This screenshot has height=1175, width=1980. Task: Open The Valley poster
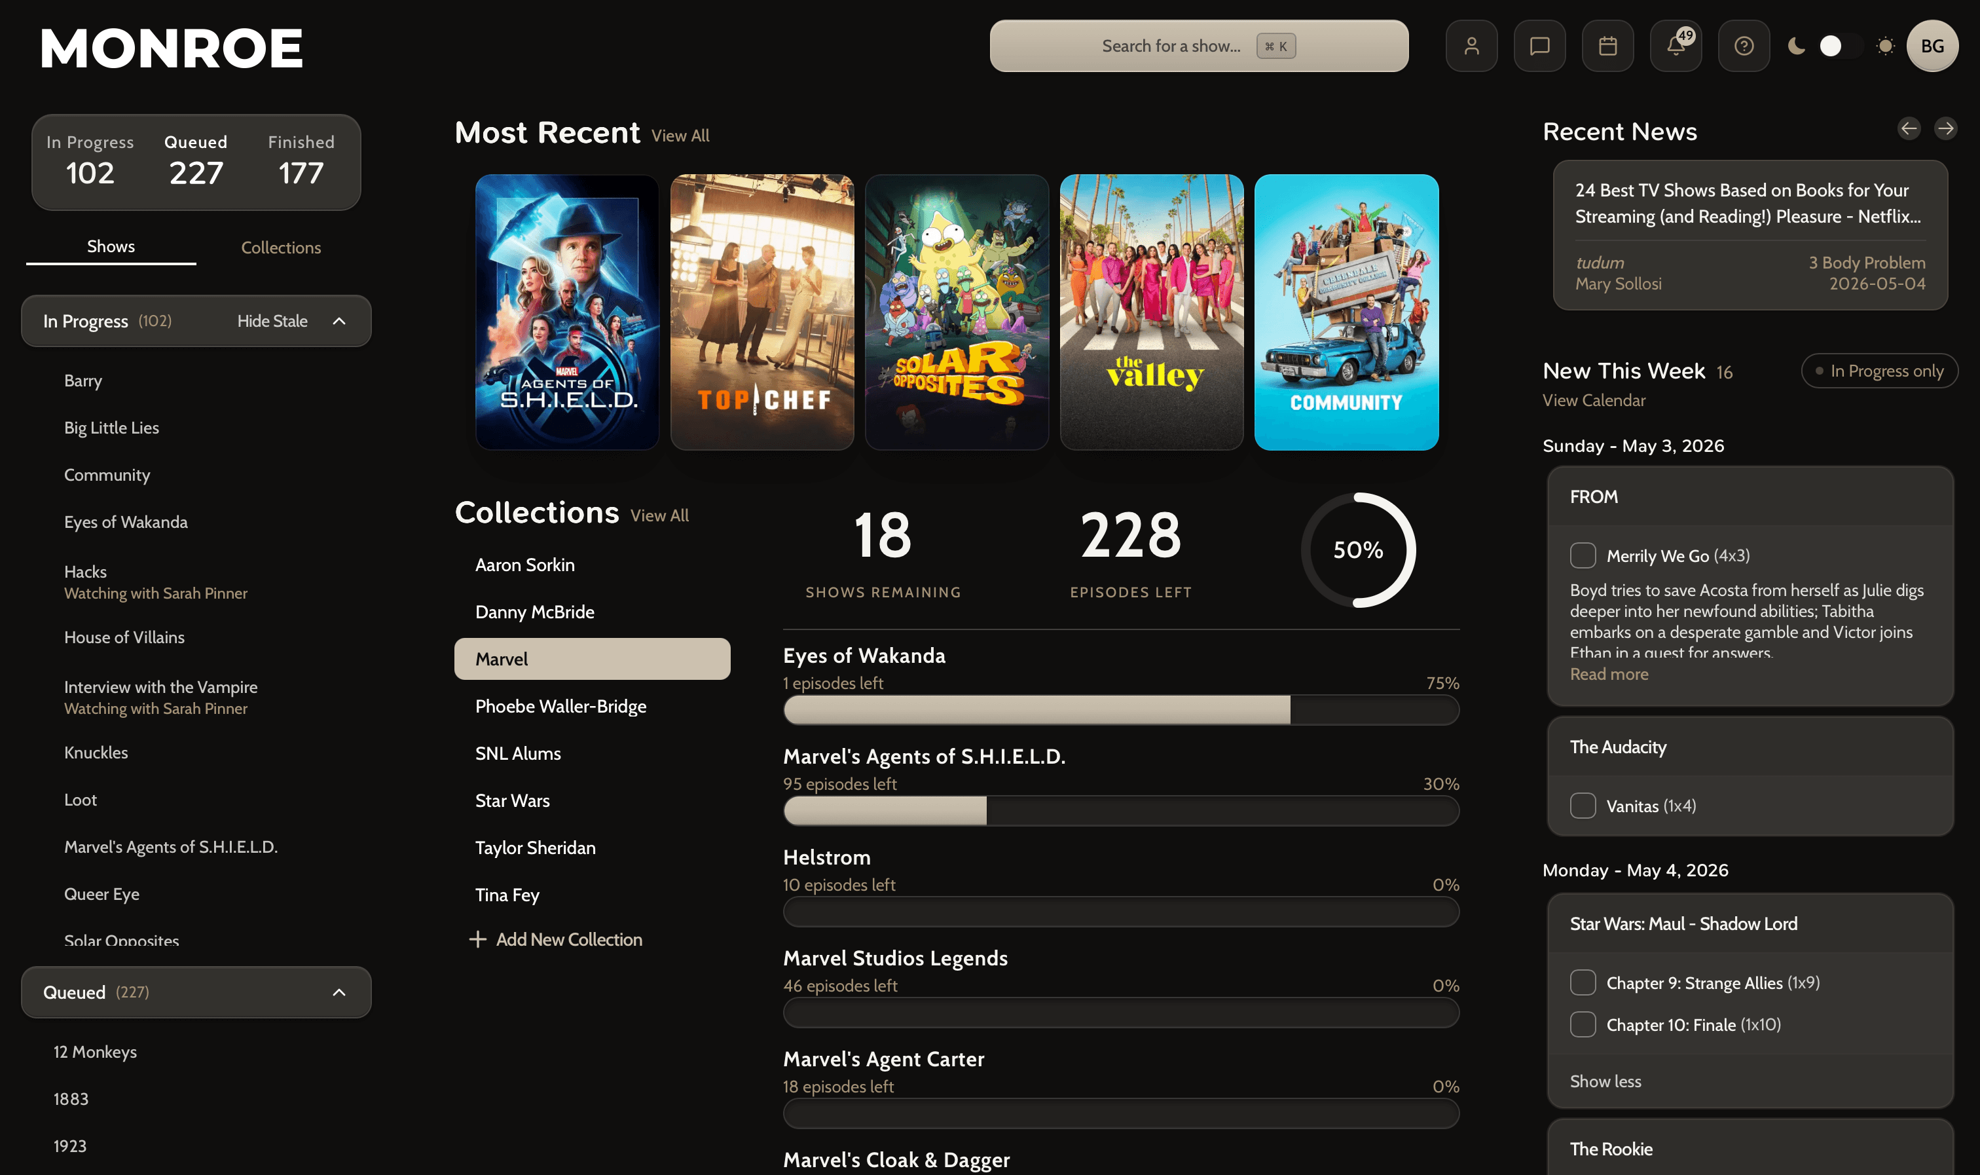[1152, 312]
